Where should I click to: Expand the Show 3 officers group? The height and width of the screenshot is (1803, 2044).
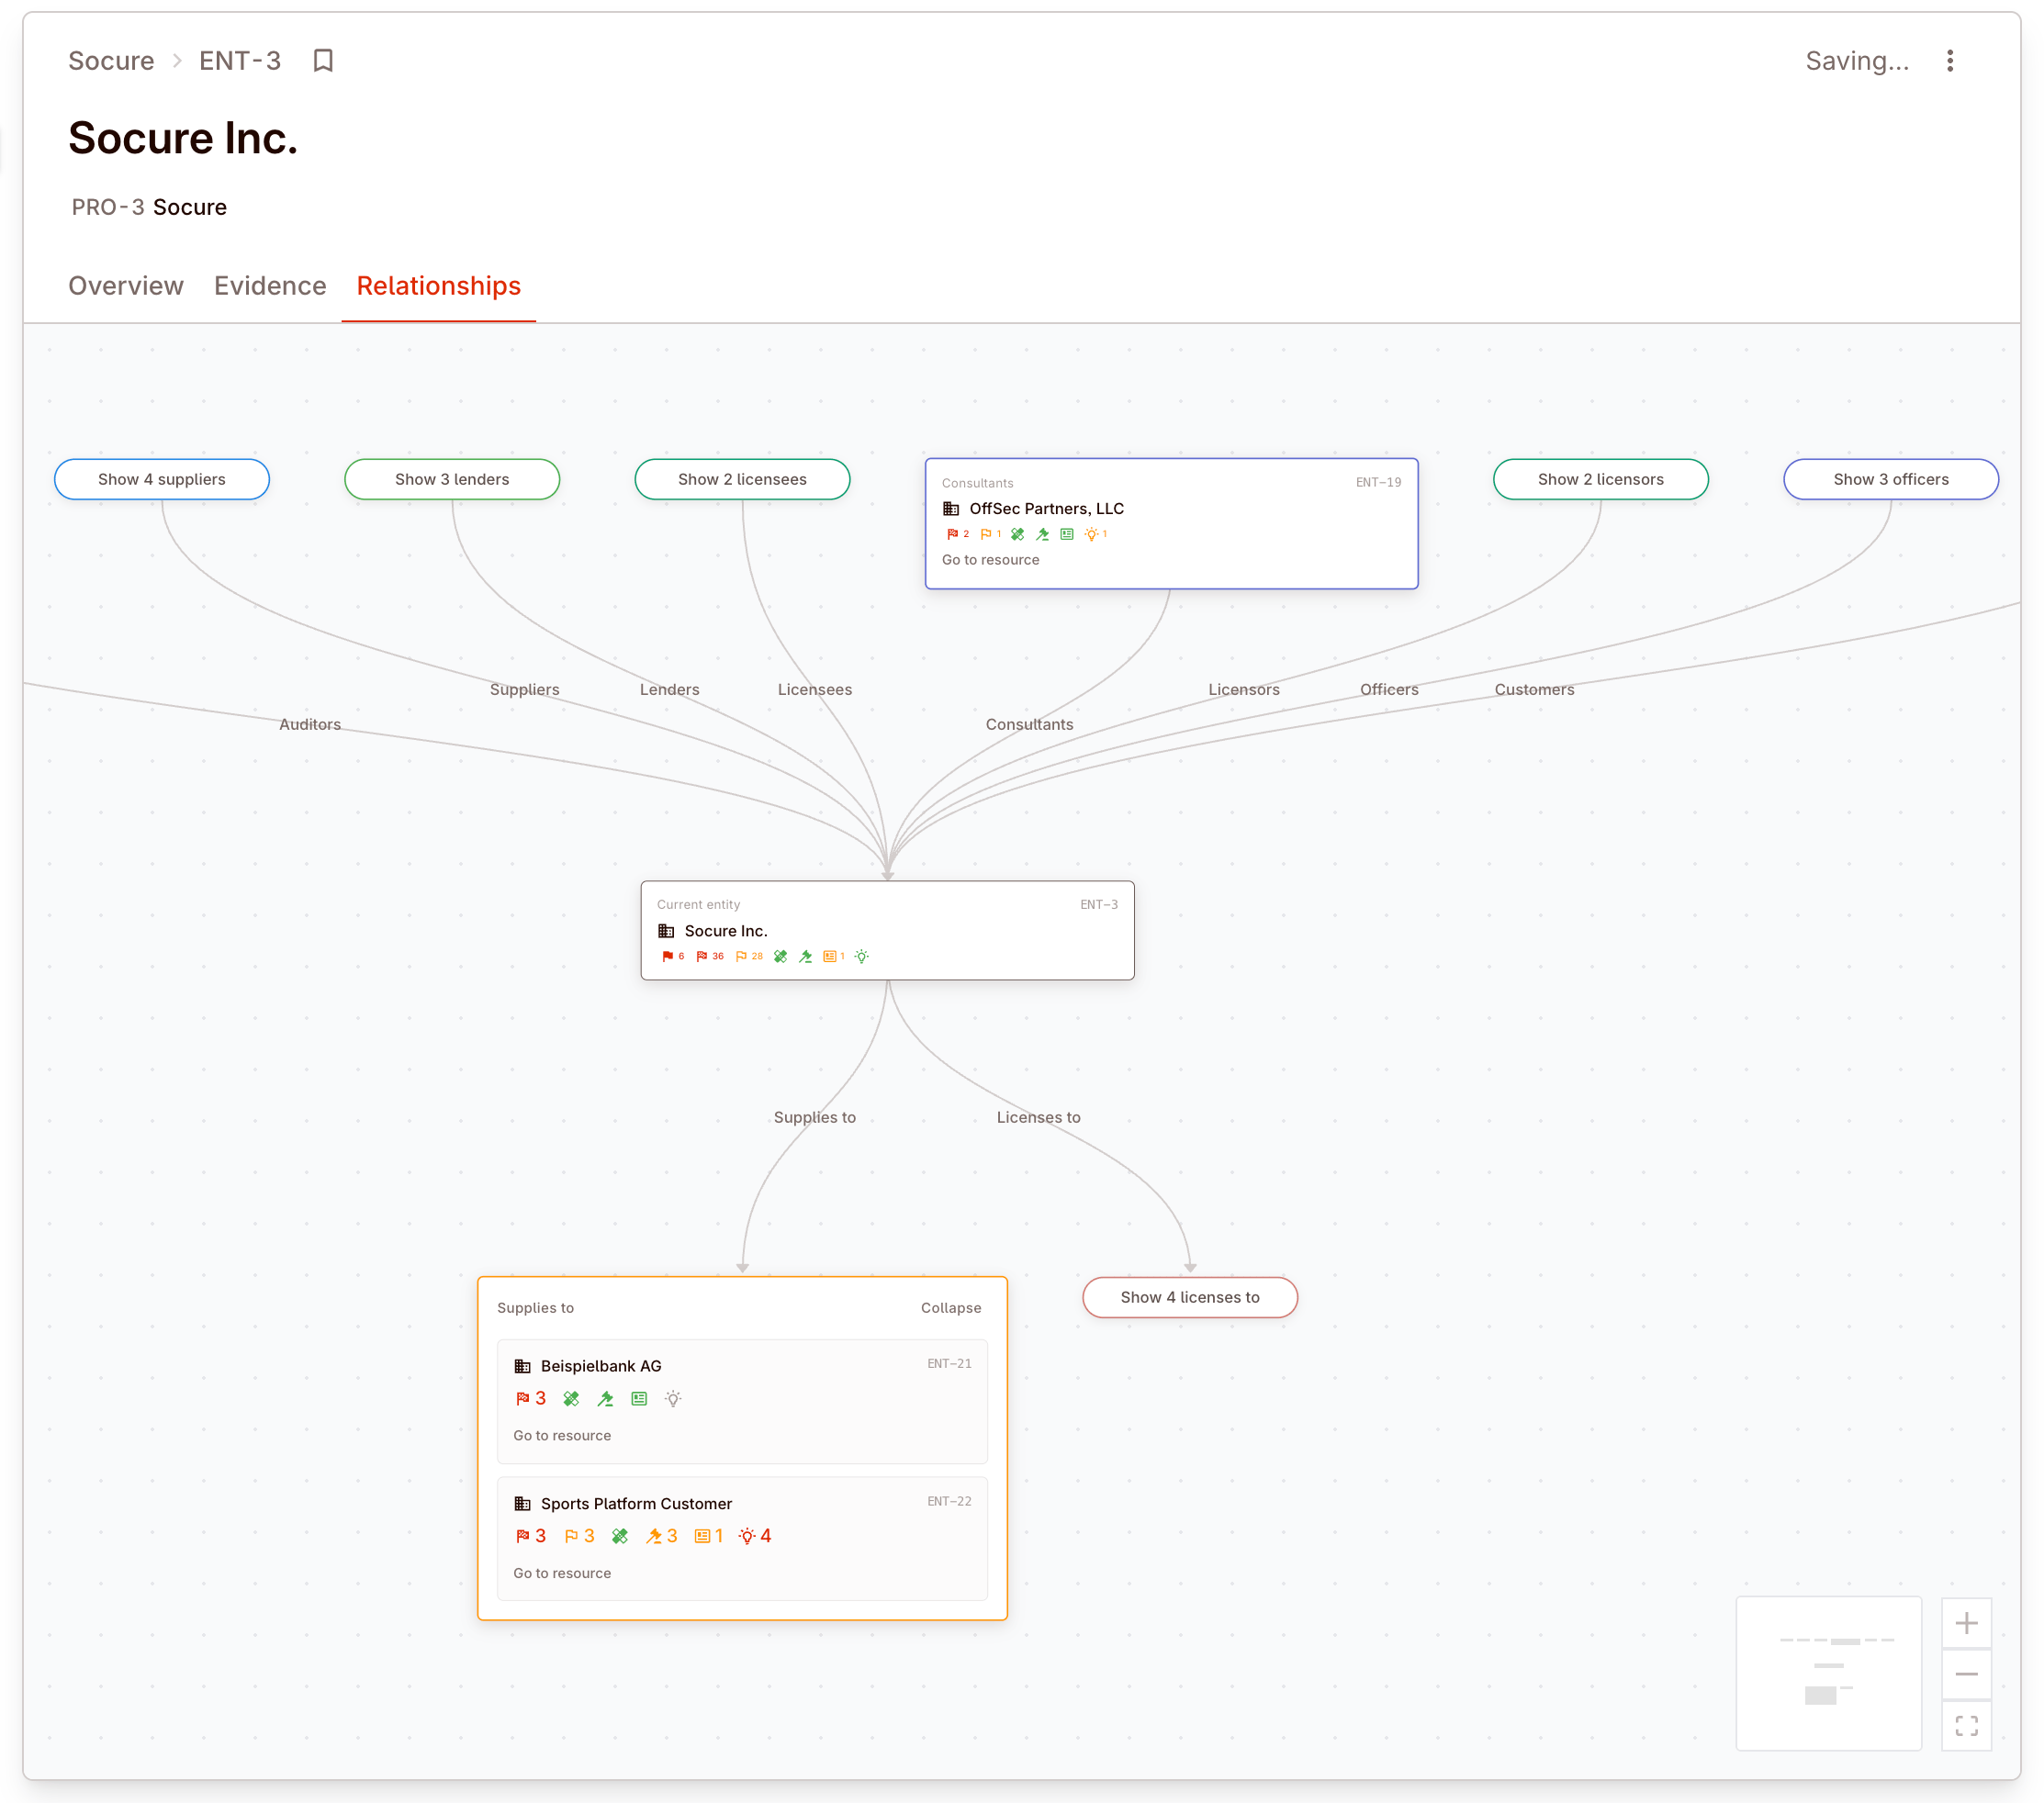[1890, 479]
